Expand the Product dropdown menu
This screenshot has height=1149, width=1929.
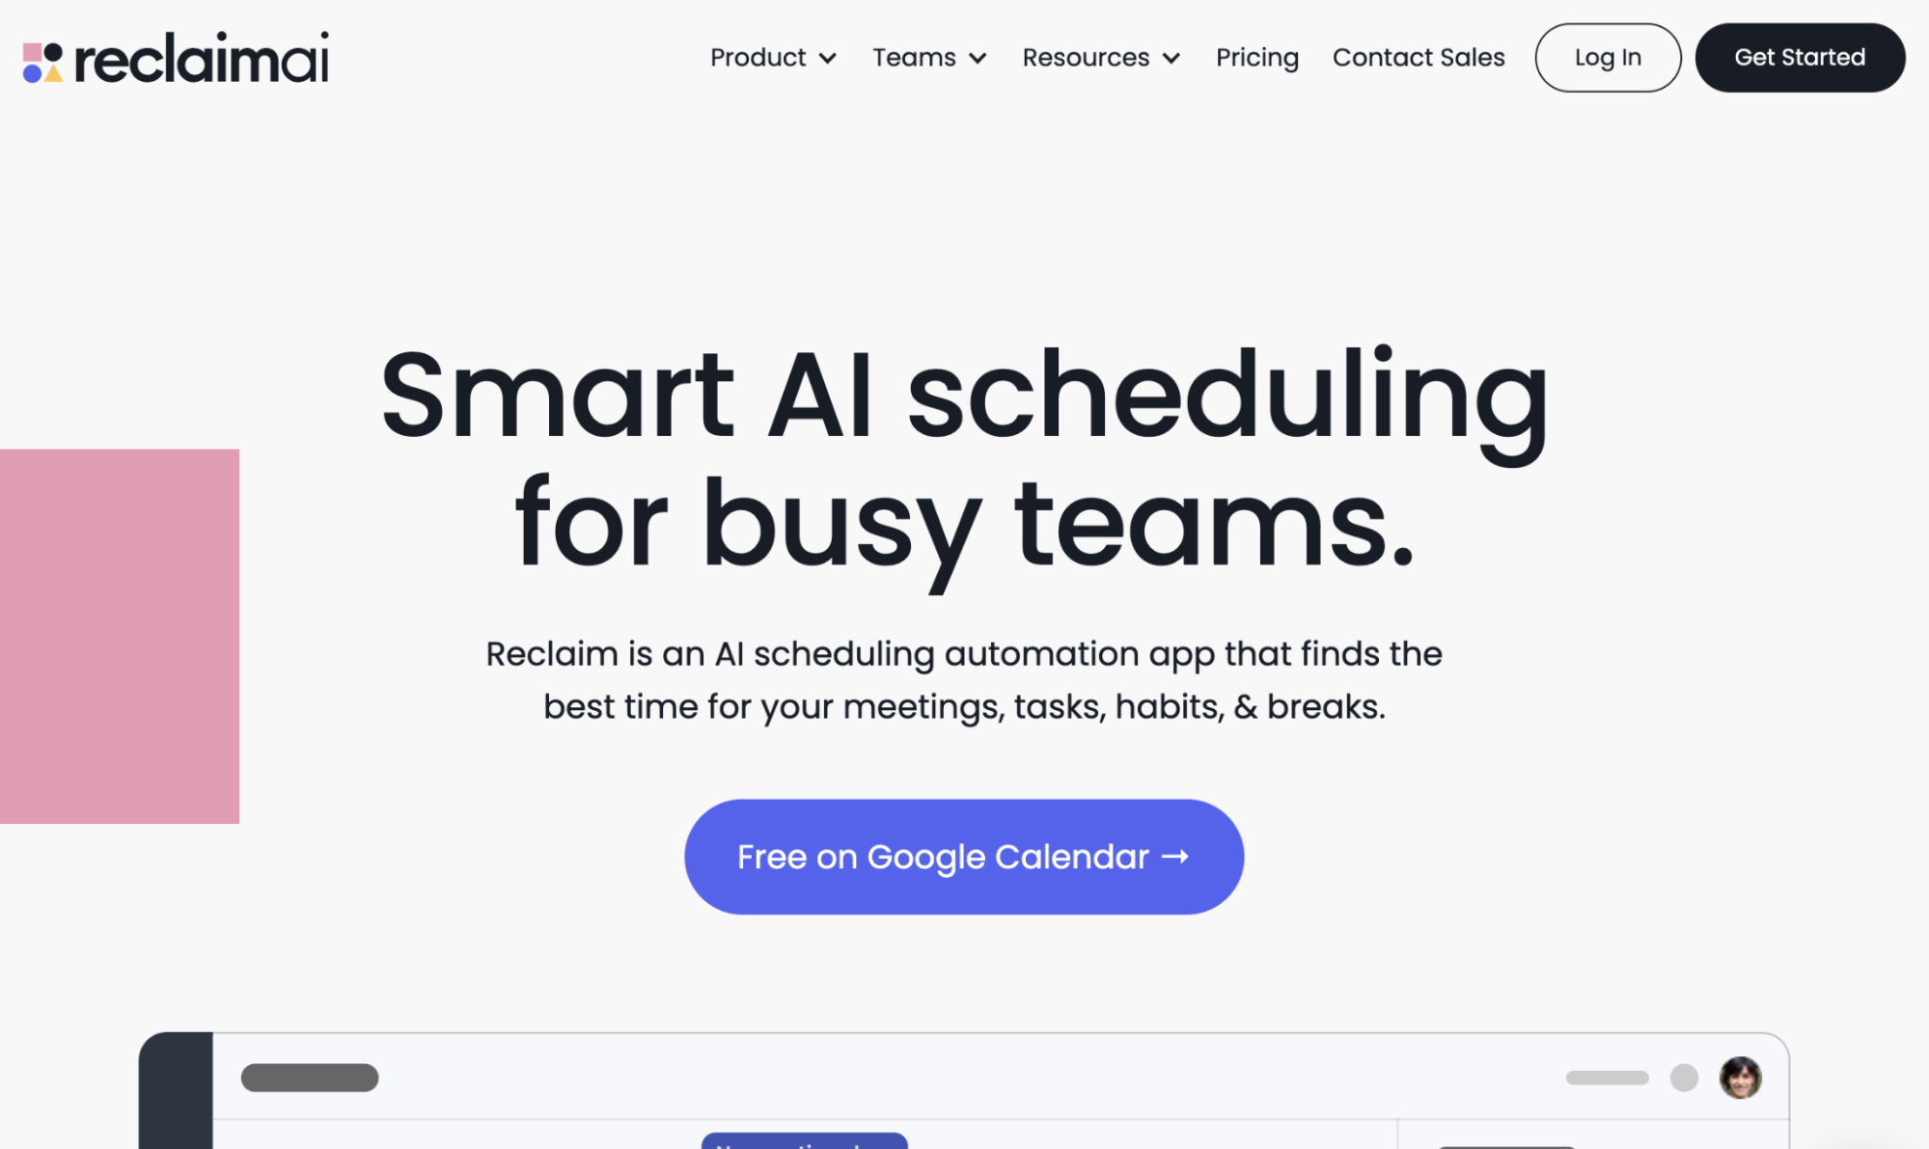[x=772, y=58]
